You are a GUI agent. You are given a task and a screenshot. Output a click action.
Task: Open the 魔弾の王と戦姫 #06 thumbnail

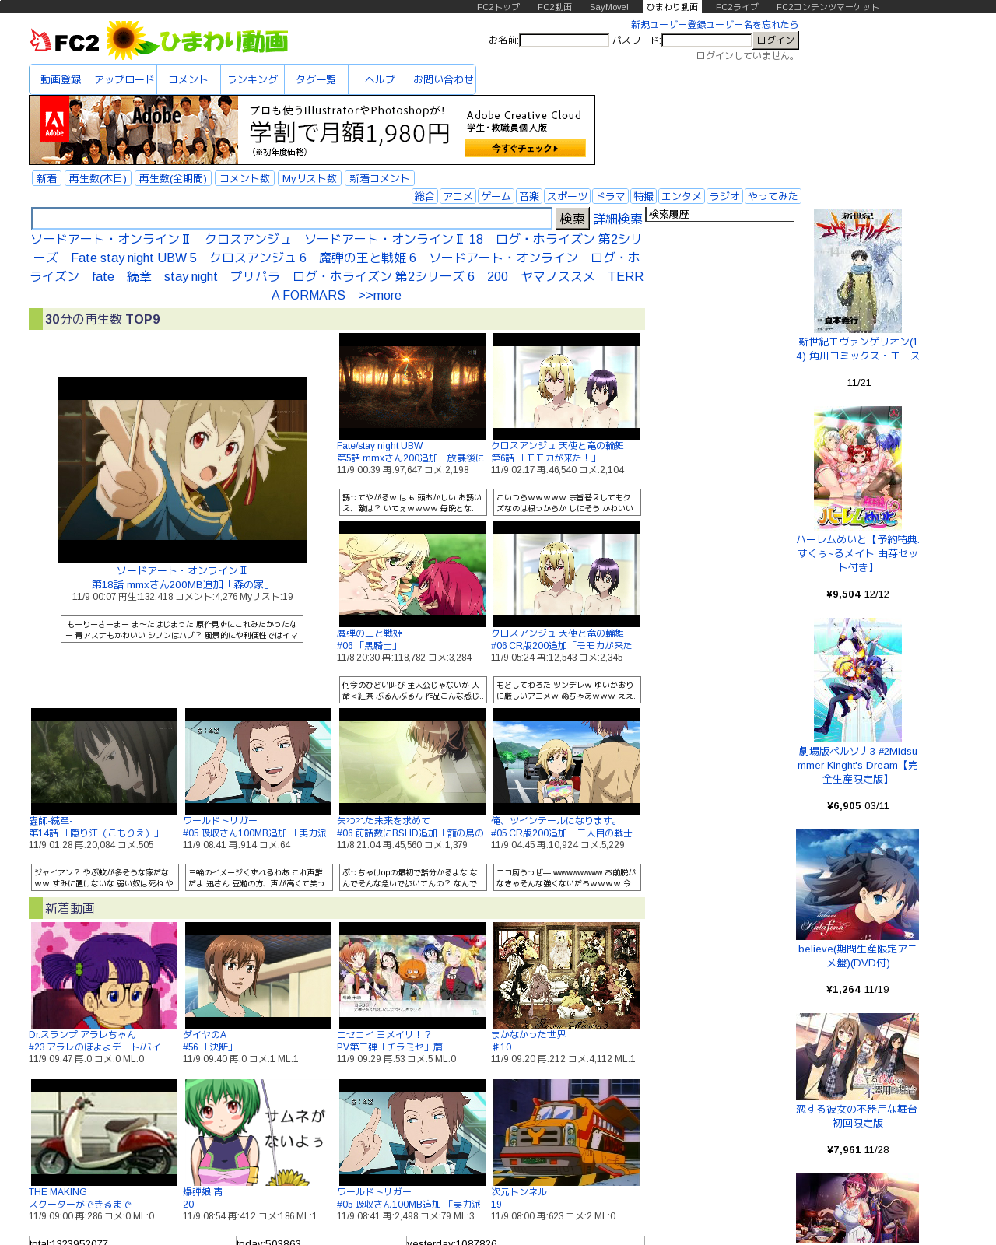(412, 573)
